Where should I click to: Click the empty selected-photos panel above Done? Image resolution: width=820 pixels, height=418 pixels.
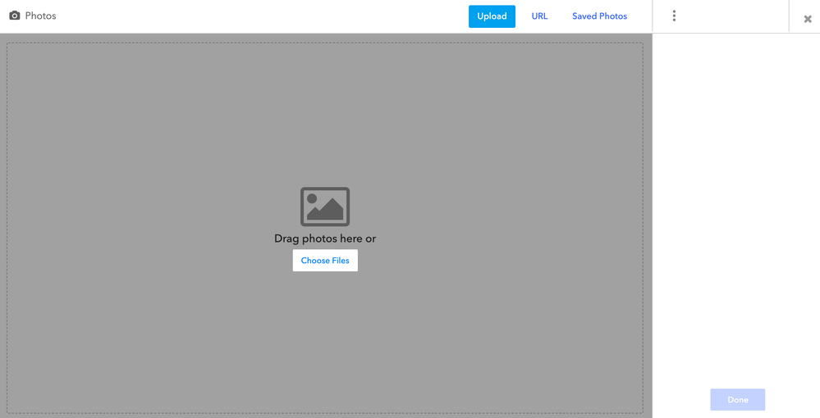736,205
